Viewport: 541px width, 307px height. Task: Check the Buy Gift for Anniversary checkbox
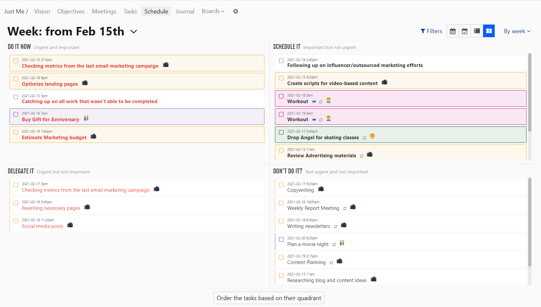[x=16, y=114]
